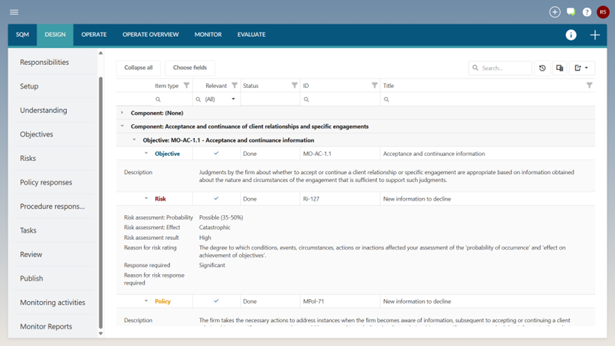
Task: Click the Search input field
Action: [504, 68]
